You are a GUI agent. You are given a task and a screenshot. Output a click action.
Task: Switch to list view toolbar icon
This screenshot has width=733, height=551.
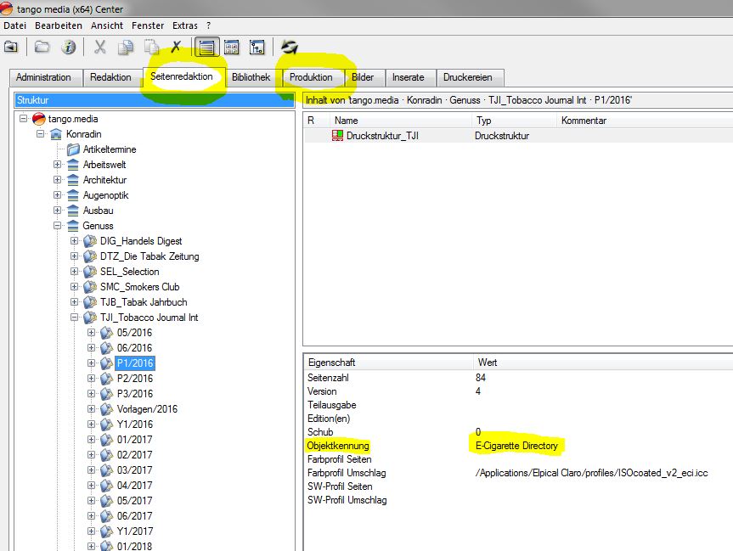pos(205,48)
